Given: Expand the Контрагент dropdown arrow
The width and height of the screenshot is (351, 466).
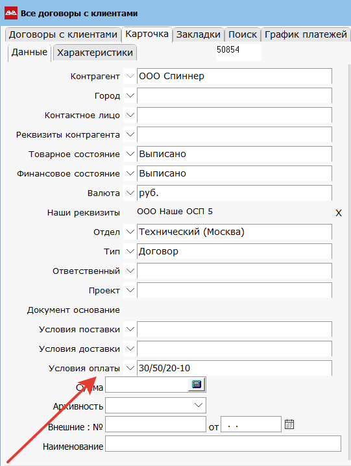Looking at the screenshot, I should [x=130, y=76].
